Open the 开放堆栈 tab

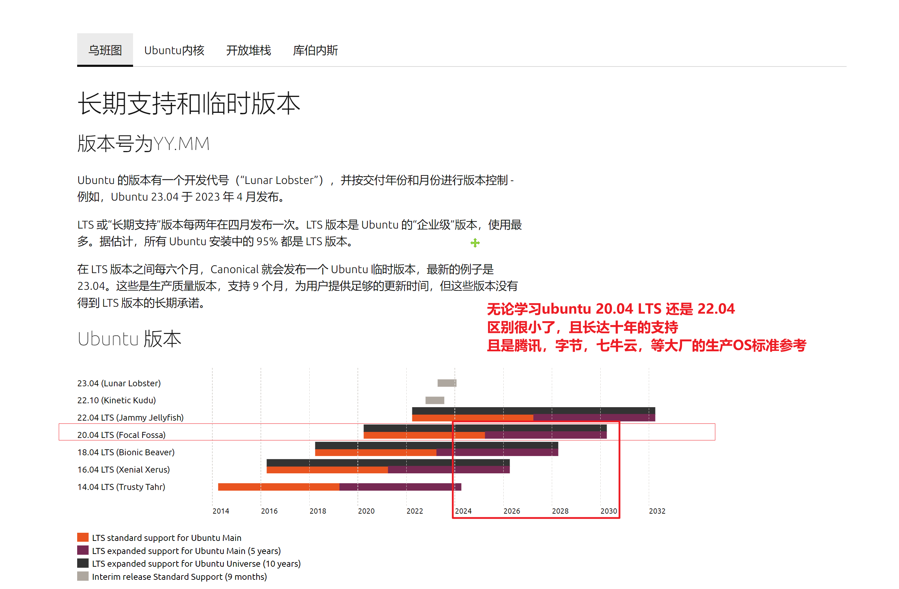(248, 50)
